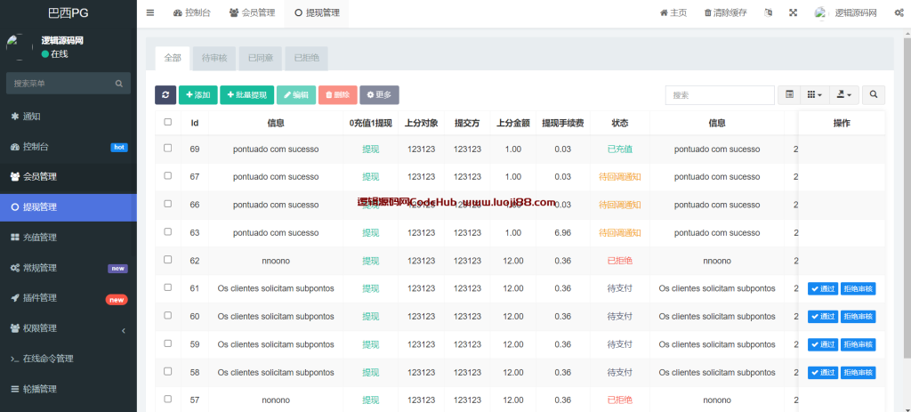Click 通过 approve for row 59
This screenshot has width=911, height=412.
pyautogui.click(x=823, y=344)
